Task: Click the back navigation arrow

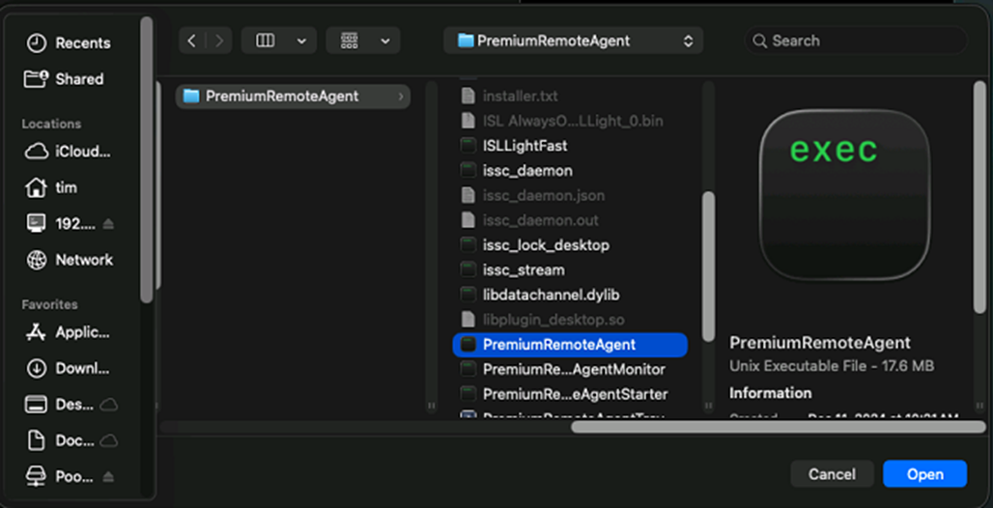Action: (x=192, y=41)
